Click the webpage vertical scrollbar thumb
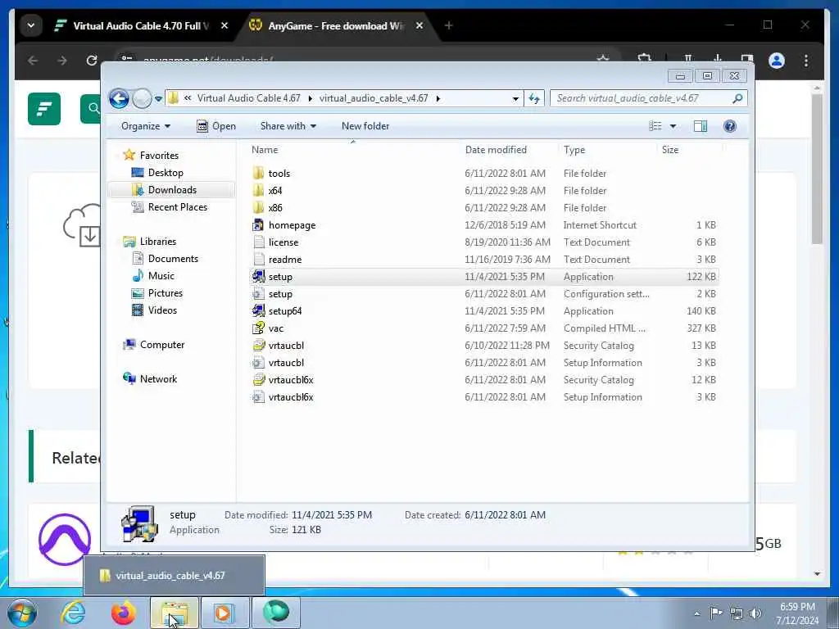 pos(817,169)
